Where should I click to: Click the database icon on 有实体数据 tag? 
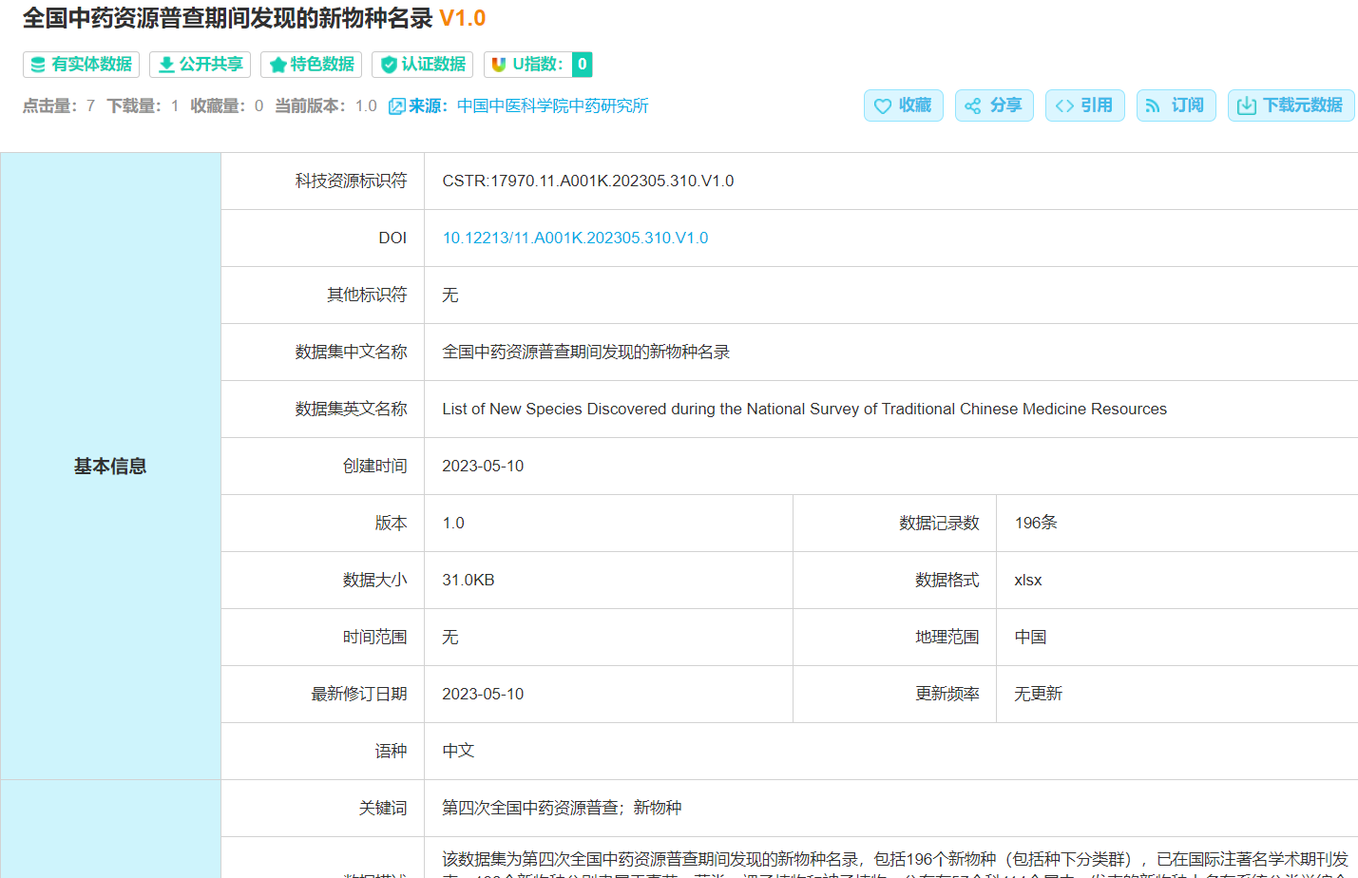38,65
